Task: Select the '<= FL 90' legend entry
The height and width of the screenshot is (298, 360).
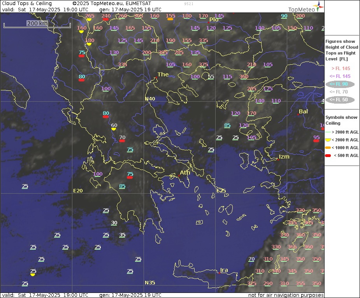Action: click(340, 84)
